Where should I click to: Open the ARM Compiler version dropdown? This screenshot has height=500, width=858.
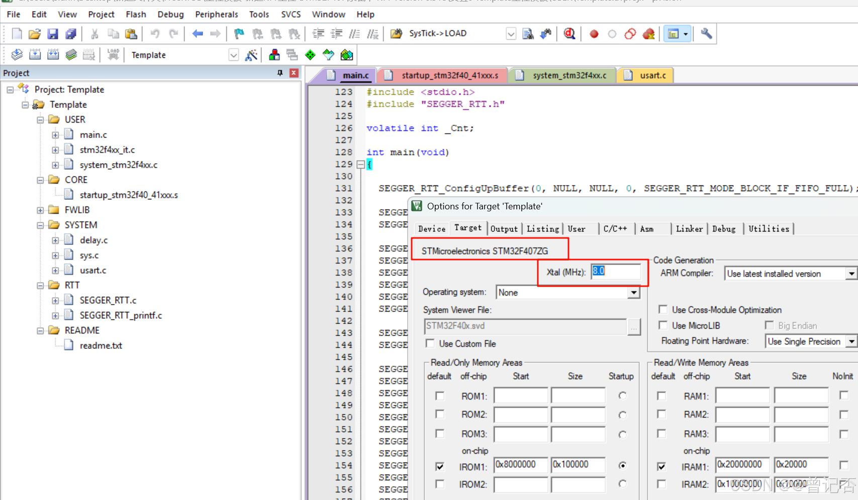click(x=851, y=274)
